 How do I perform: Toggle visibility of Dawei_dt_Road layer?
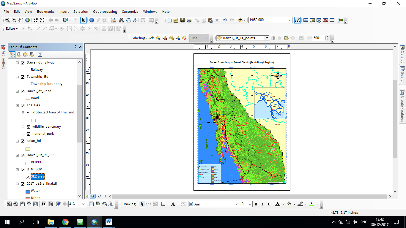click(23, 91)
